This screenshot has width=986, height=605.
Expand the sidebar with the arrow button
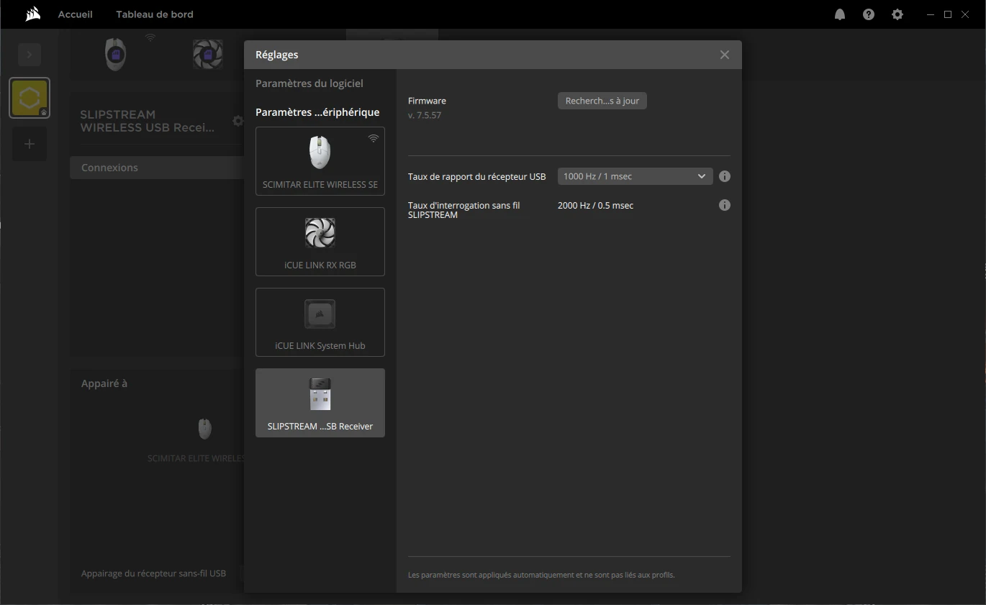pos(30,55)
